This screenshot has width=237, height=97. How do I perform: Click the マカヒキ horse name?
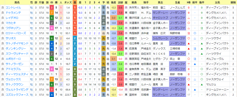[11, 23]
